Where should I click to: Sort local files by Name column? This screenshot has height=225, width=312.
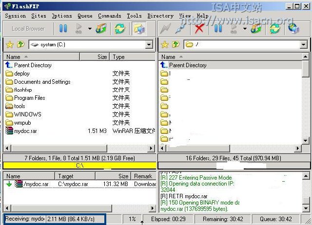tap(41, 57)
